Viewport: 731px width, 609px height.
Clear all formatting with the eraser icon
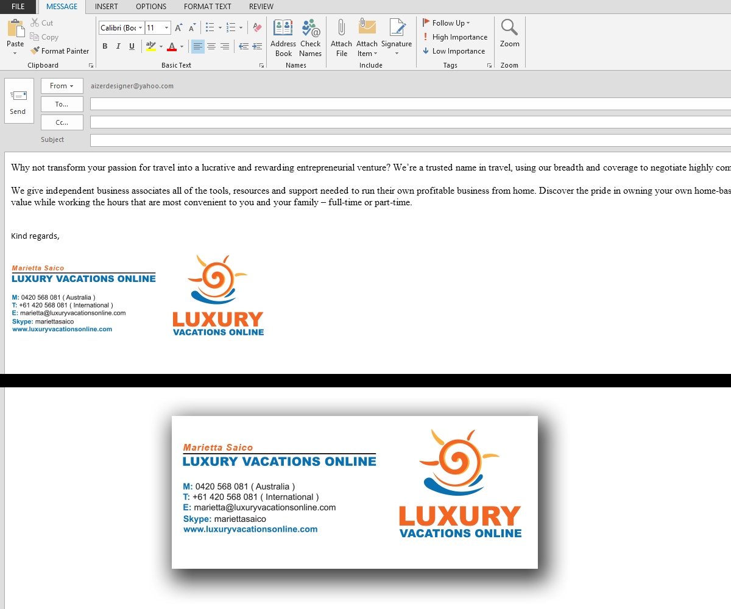click(x=257, y=28)
